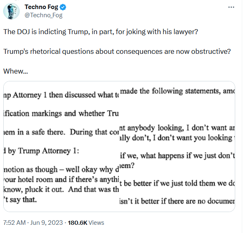
Task: Open the left indictment excerpt image
Action: [x=61, y=146]
